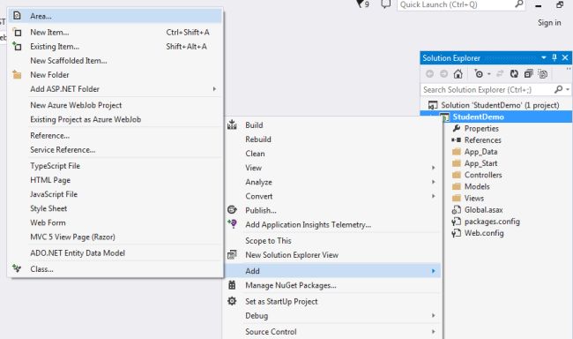Click the Quick Launch magnifier icon

[x=519, y=4]
